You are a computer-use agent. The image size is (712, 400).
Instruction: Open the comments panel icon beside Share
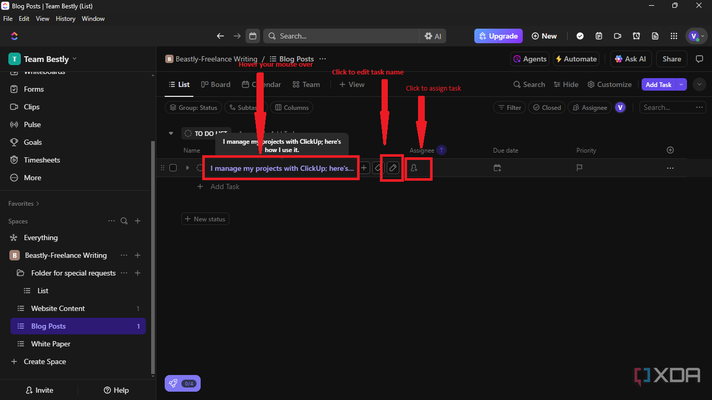(x=699, y=59)
